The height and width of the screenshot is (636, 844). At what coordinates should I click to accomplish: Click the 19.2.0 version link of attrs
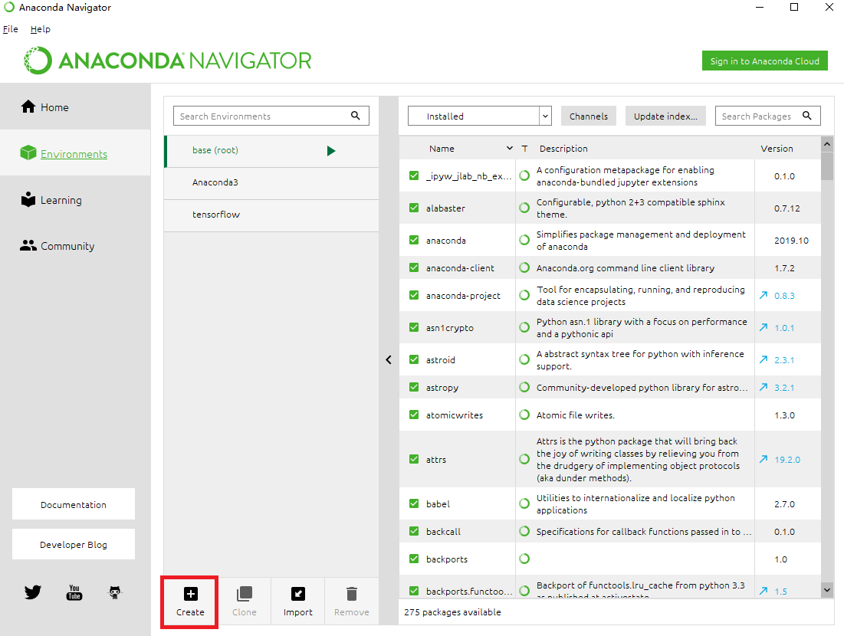point(787,460)
